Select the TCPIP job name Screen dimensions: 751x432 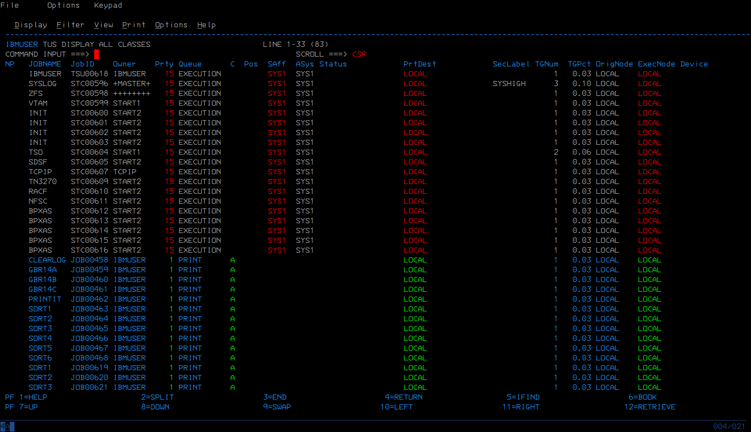coord(40,172)
